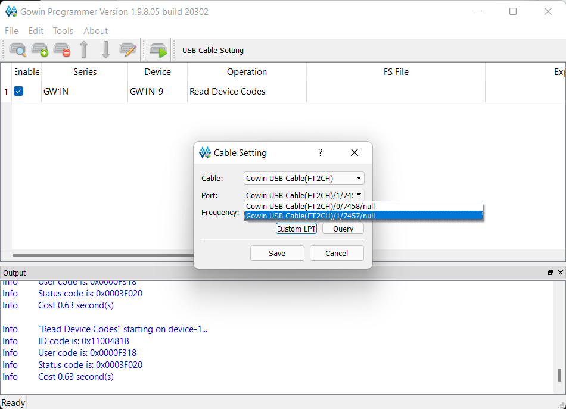Select the Read Device Codes operation cell
Screen dimensions: 566x409
247,92
